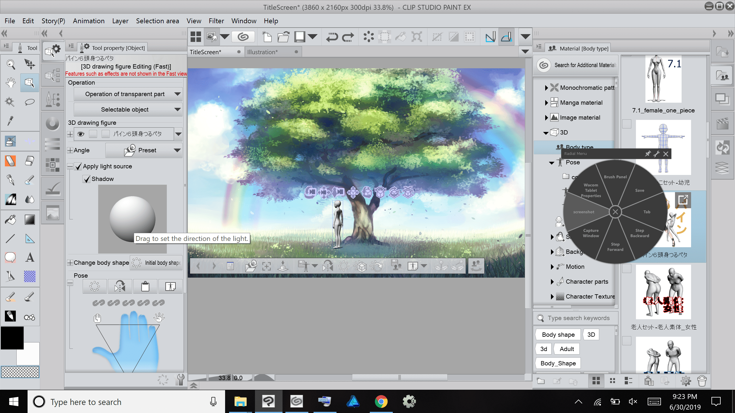
Task: Open Clip Studio launcher icon in toolbar
Action: click(243, 37)
